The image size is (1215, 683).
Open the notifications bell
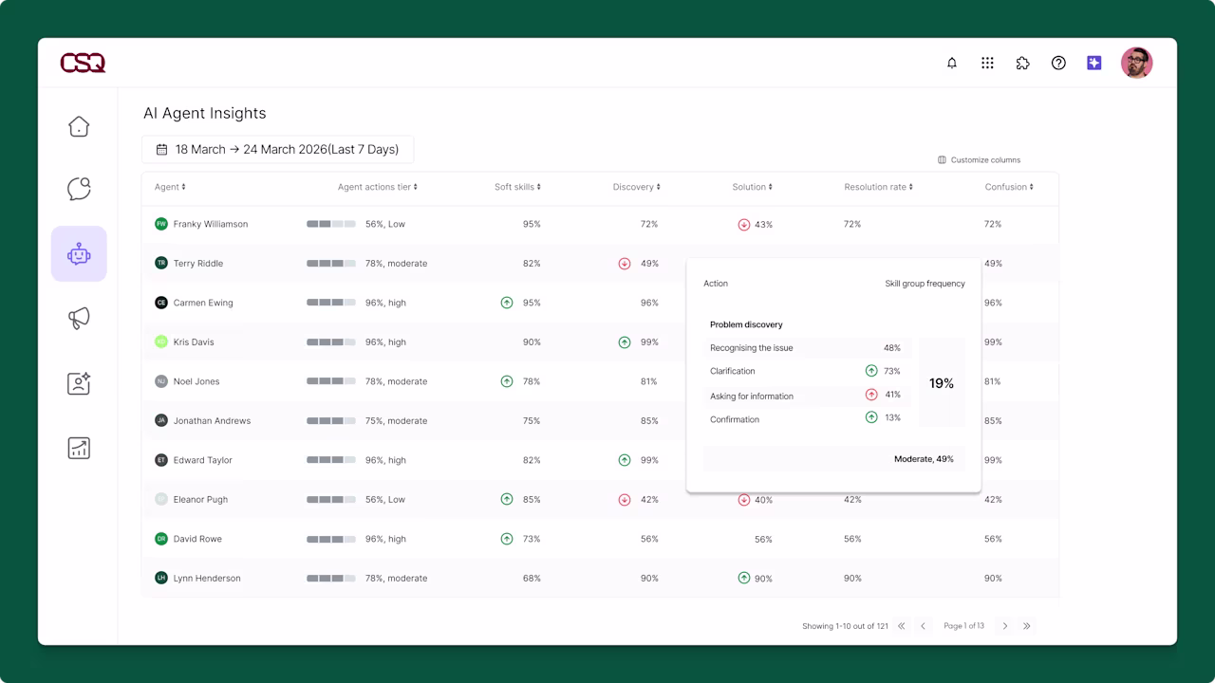(x=952, y=63)
